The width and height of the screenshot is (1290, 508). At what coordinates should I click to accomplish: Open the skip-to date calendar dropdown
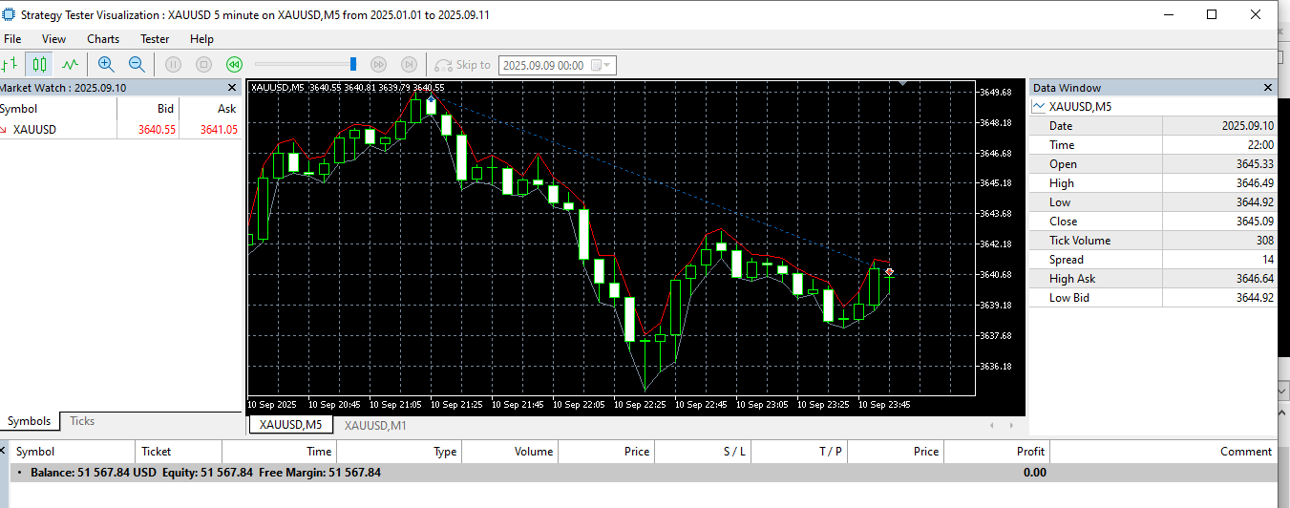[x=603, y=65]
